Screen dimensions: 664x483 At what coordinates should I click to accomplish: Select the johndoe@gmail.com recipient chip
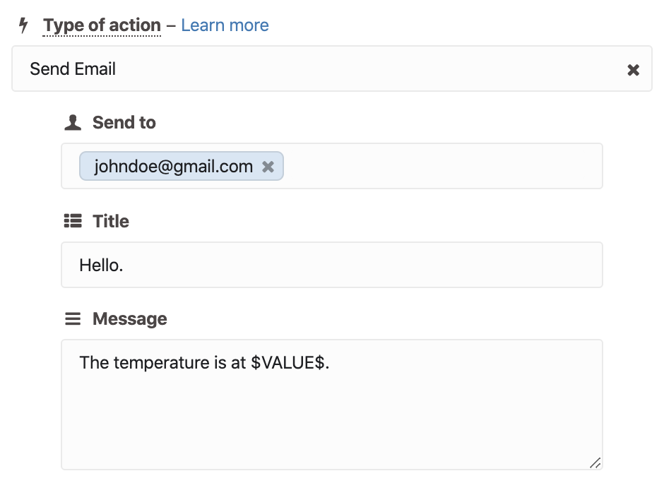(x=174, y=166)
